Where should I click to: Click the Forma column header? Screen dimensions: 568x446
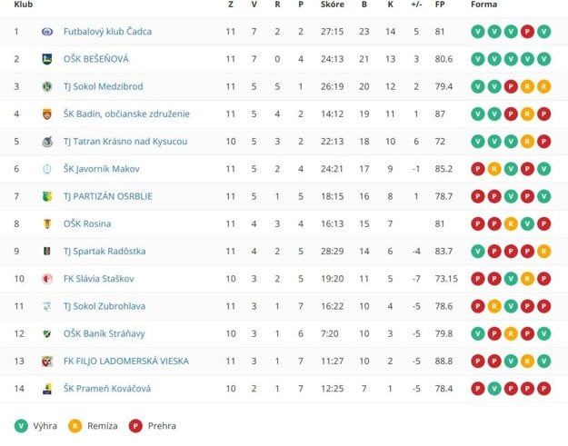tap(483, 5)
